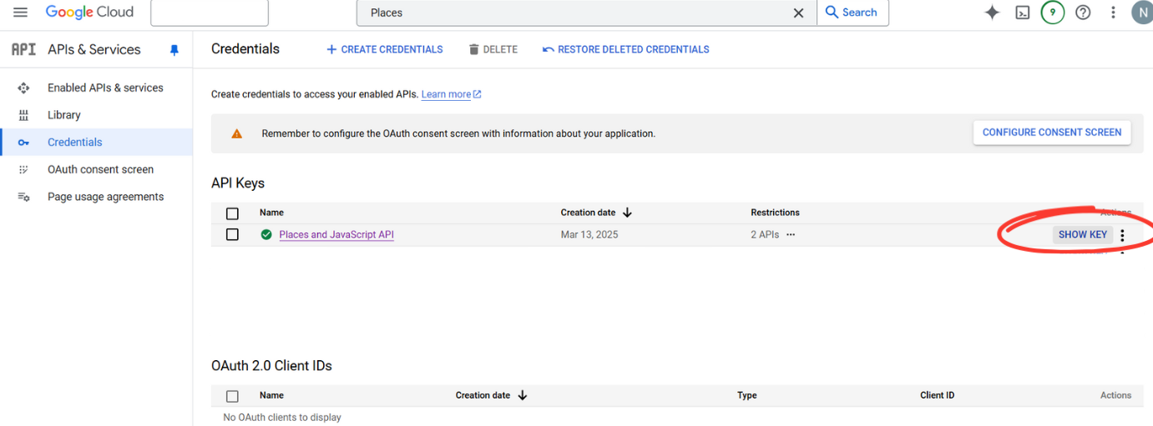1153x426 pixels.
Task: Click Restrictions column header
Action: point(775,213)
